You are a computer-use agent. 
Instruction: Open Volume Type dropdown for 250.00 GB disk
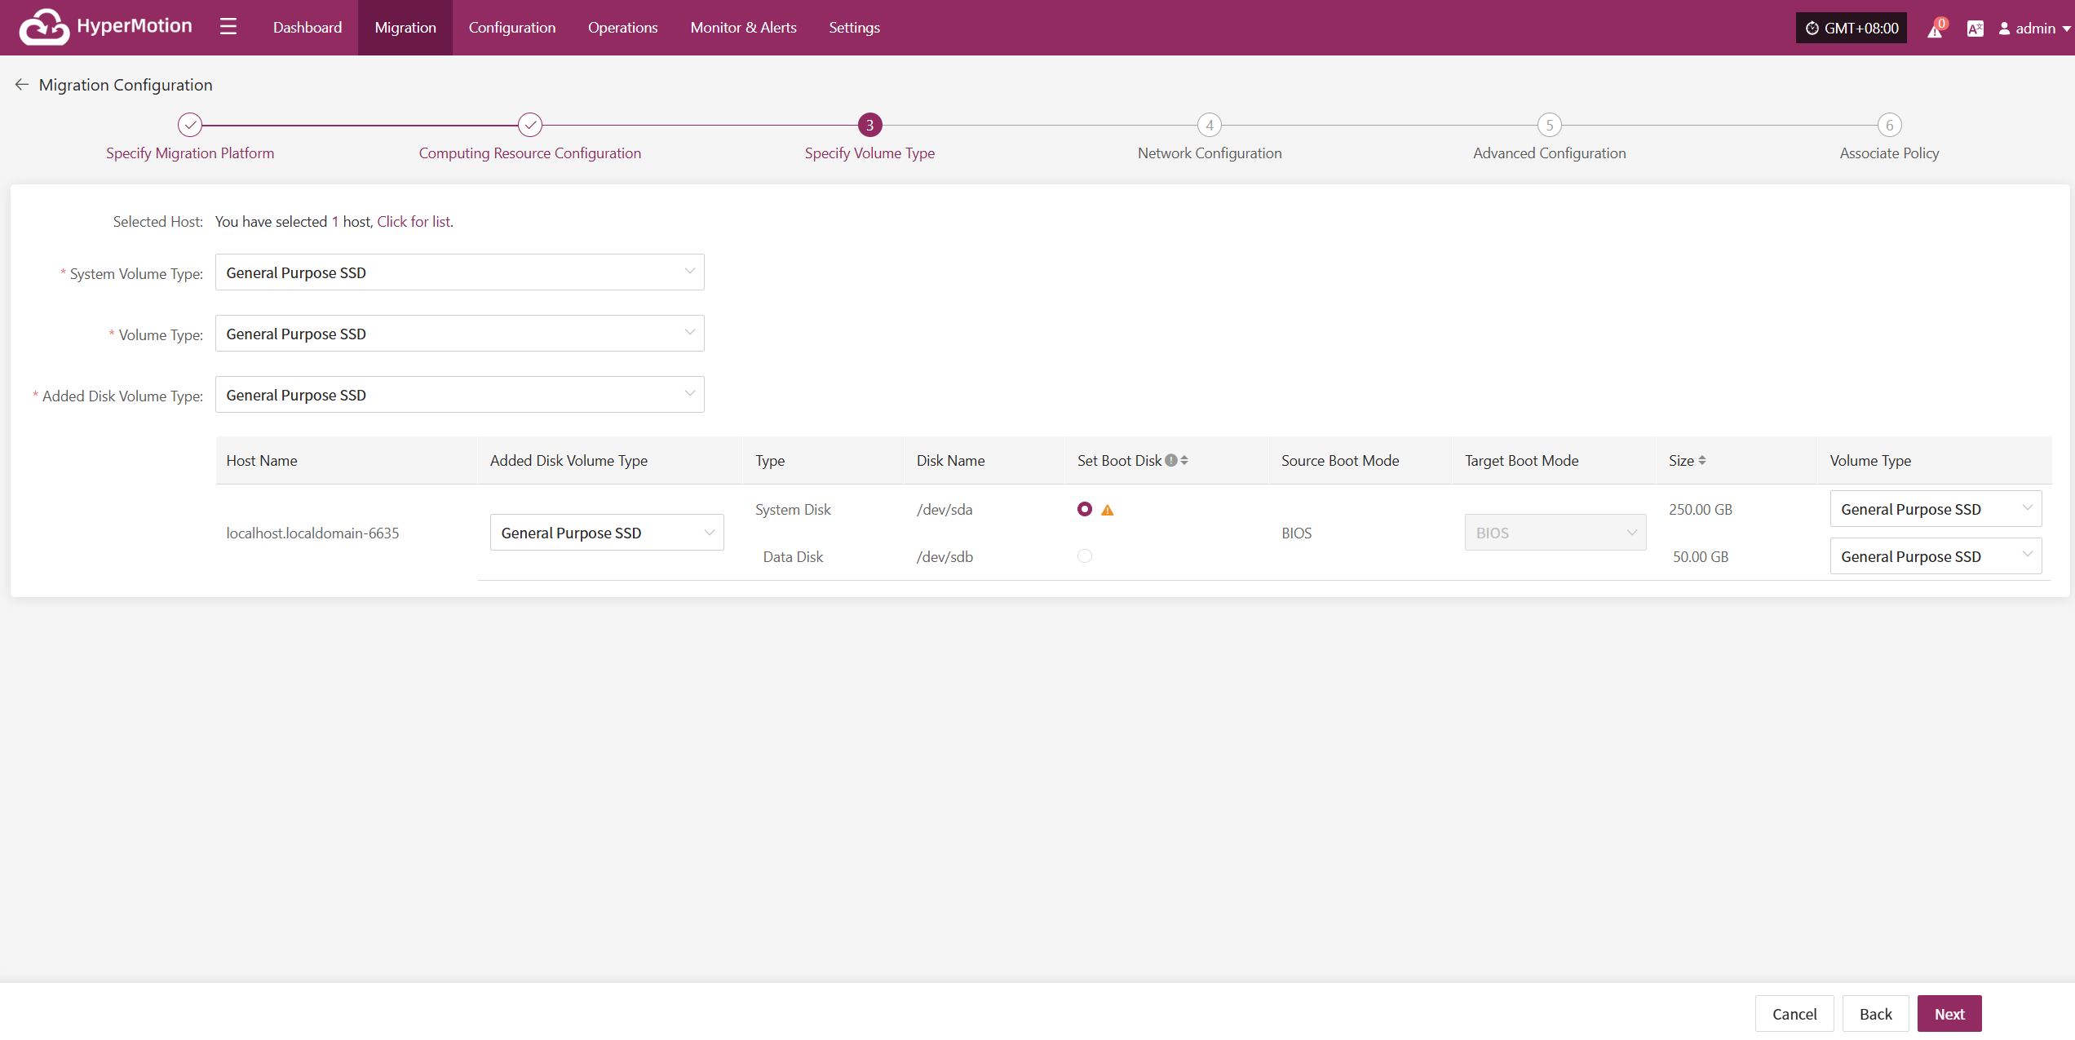coord(1936,509)
